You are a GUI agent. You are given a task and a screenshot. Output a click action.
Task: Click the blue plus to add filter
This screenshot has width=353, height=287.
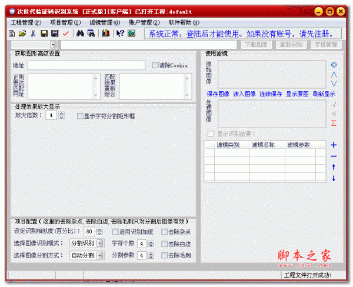click(334, 145)
